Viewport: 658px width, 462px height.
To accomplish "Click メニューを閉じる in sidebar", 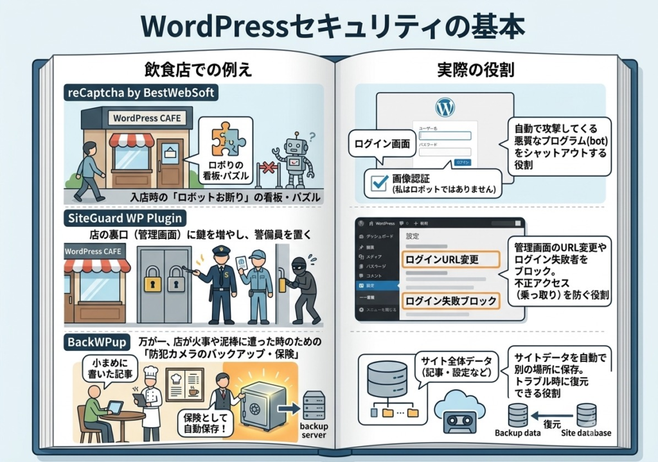I will pos(378,310).
